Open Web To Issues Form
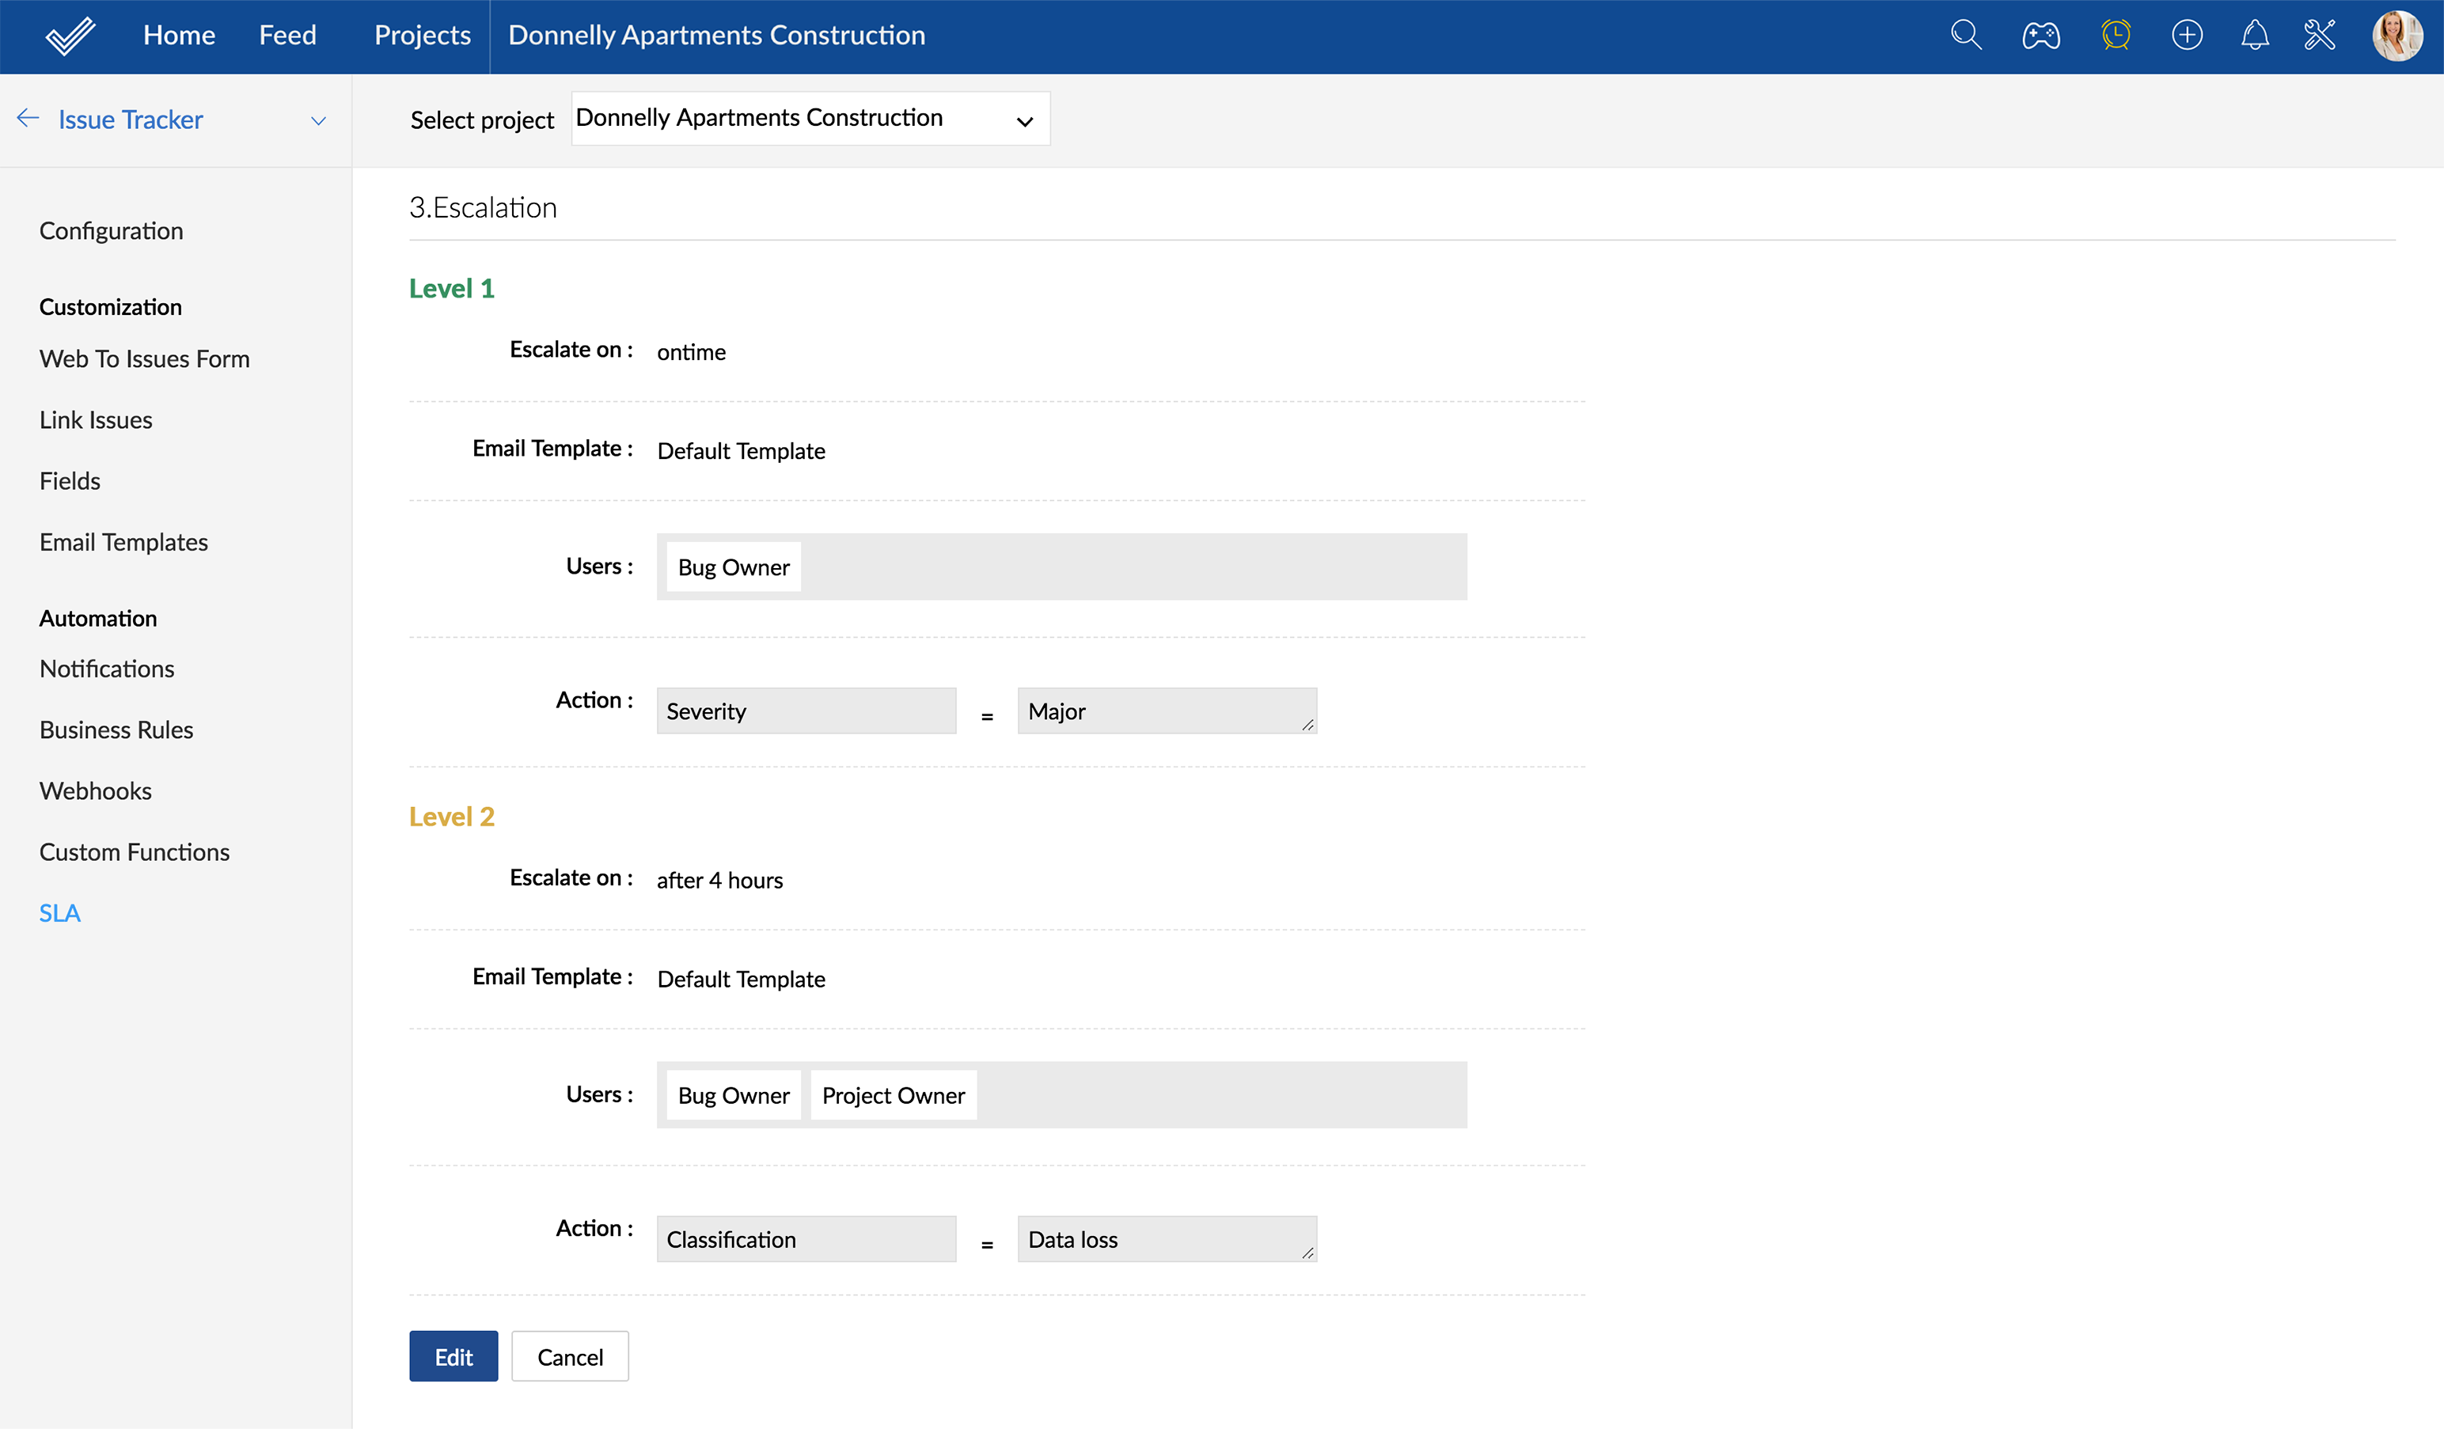The image size is (2444, 1429). pyautogui.click(x=145, y=358)
